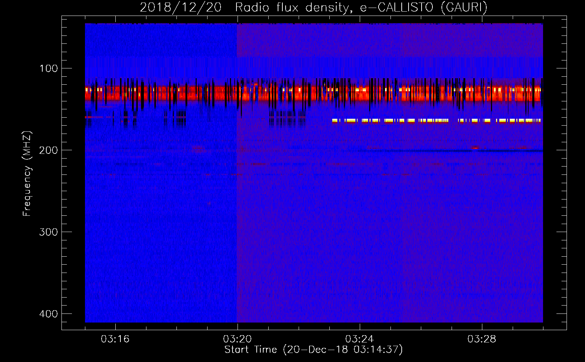Click the "03:24" time tick label
585x362 pixels.
[x=359, y=339]
